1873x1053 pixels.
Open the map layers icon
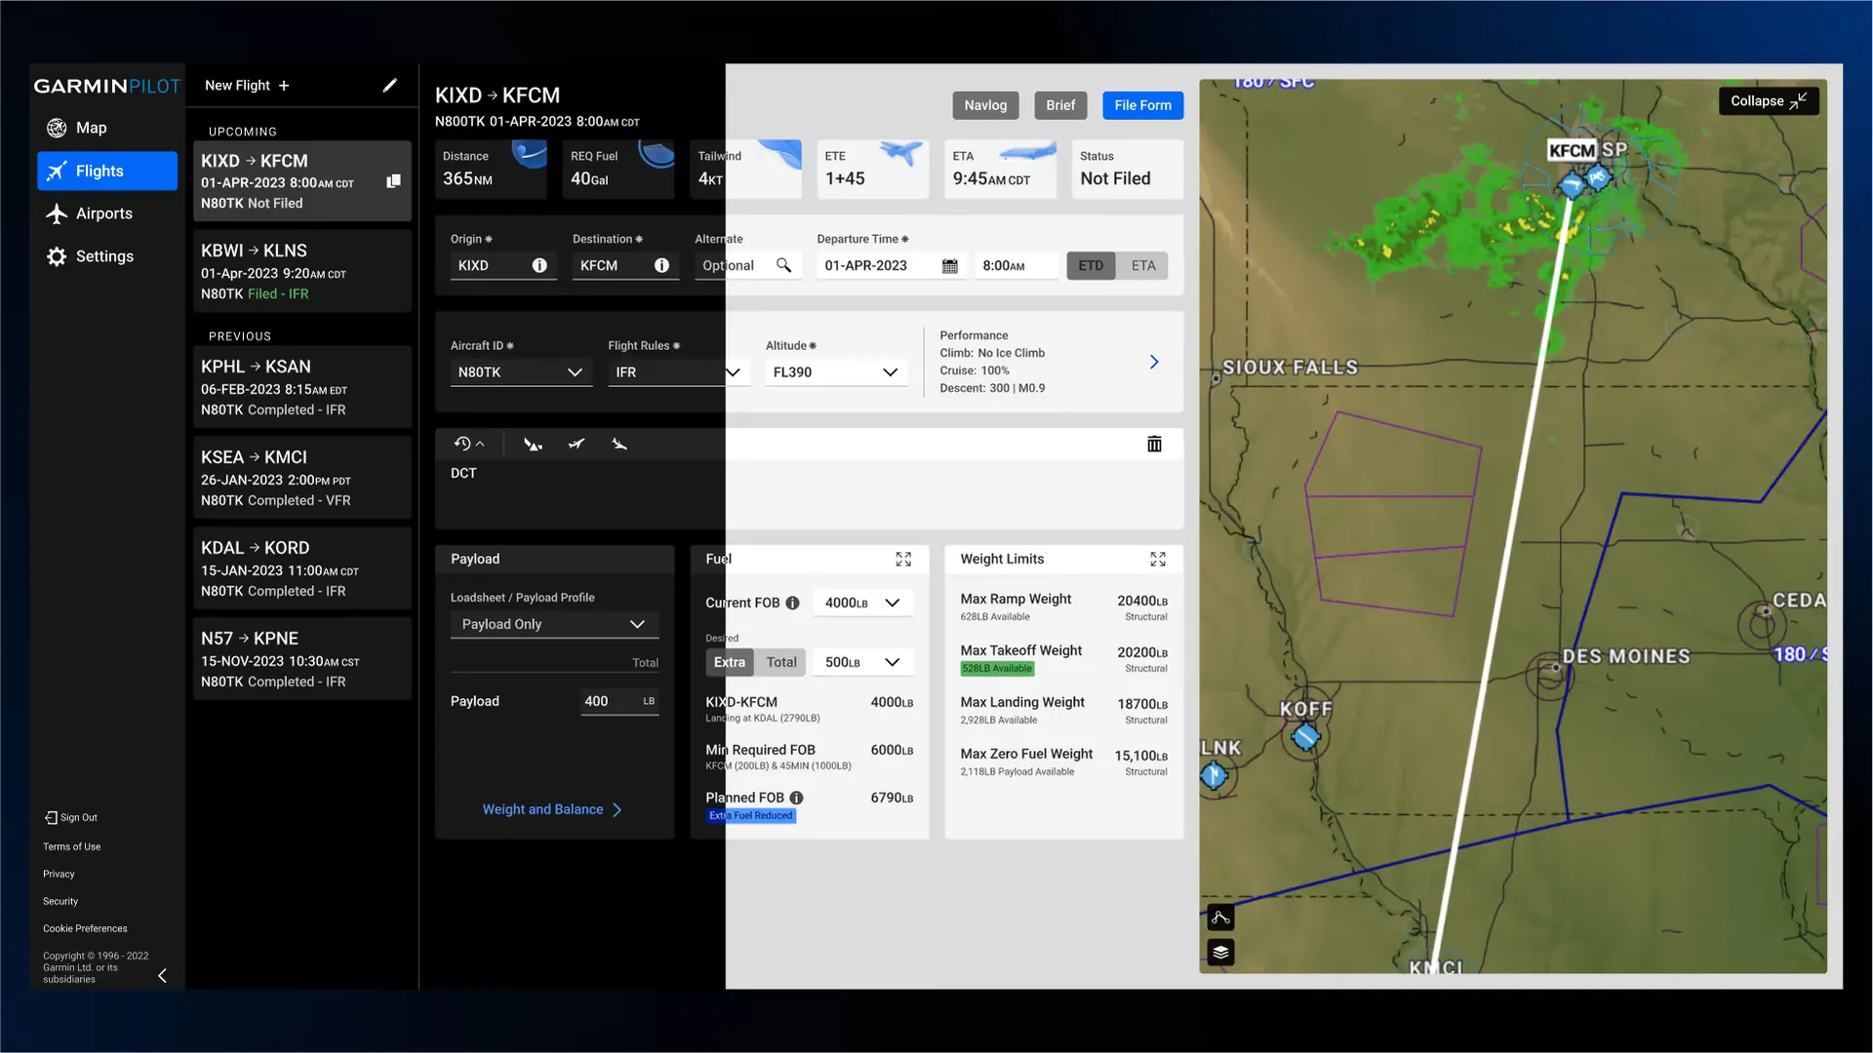click(x=1220, y=953)
